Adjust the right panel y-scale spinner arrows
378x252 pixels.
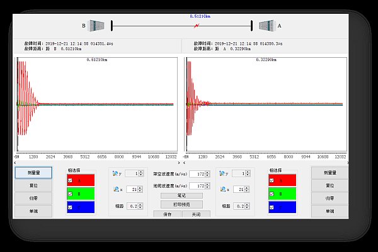tap(248, 173)
